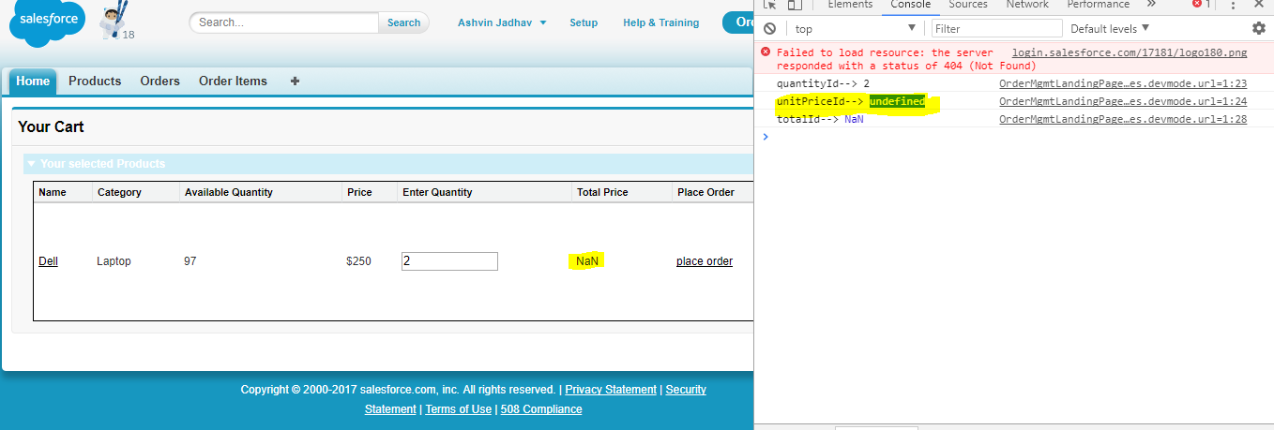This screenshot has height=430, width=1274.
Task: Toggle DevTools inspect element picker
Action: 768,5
